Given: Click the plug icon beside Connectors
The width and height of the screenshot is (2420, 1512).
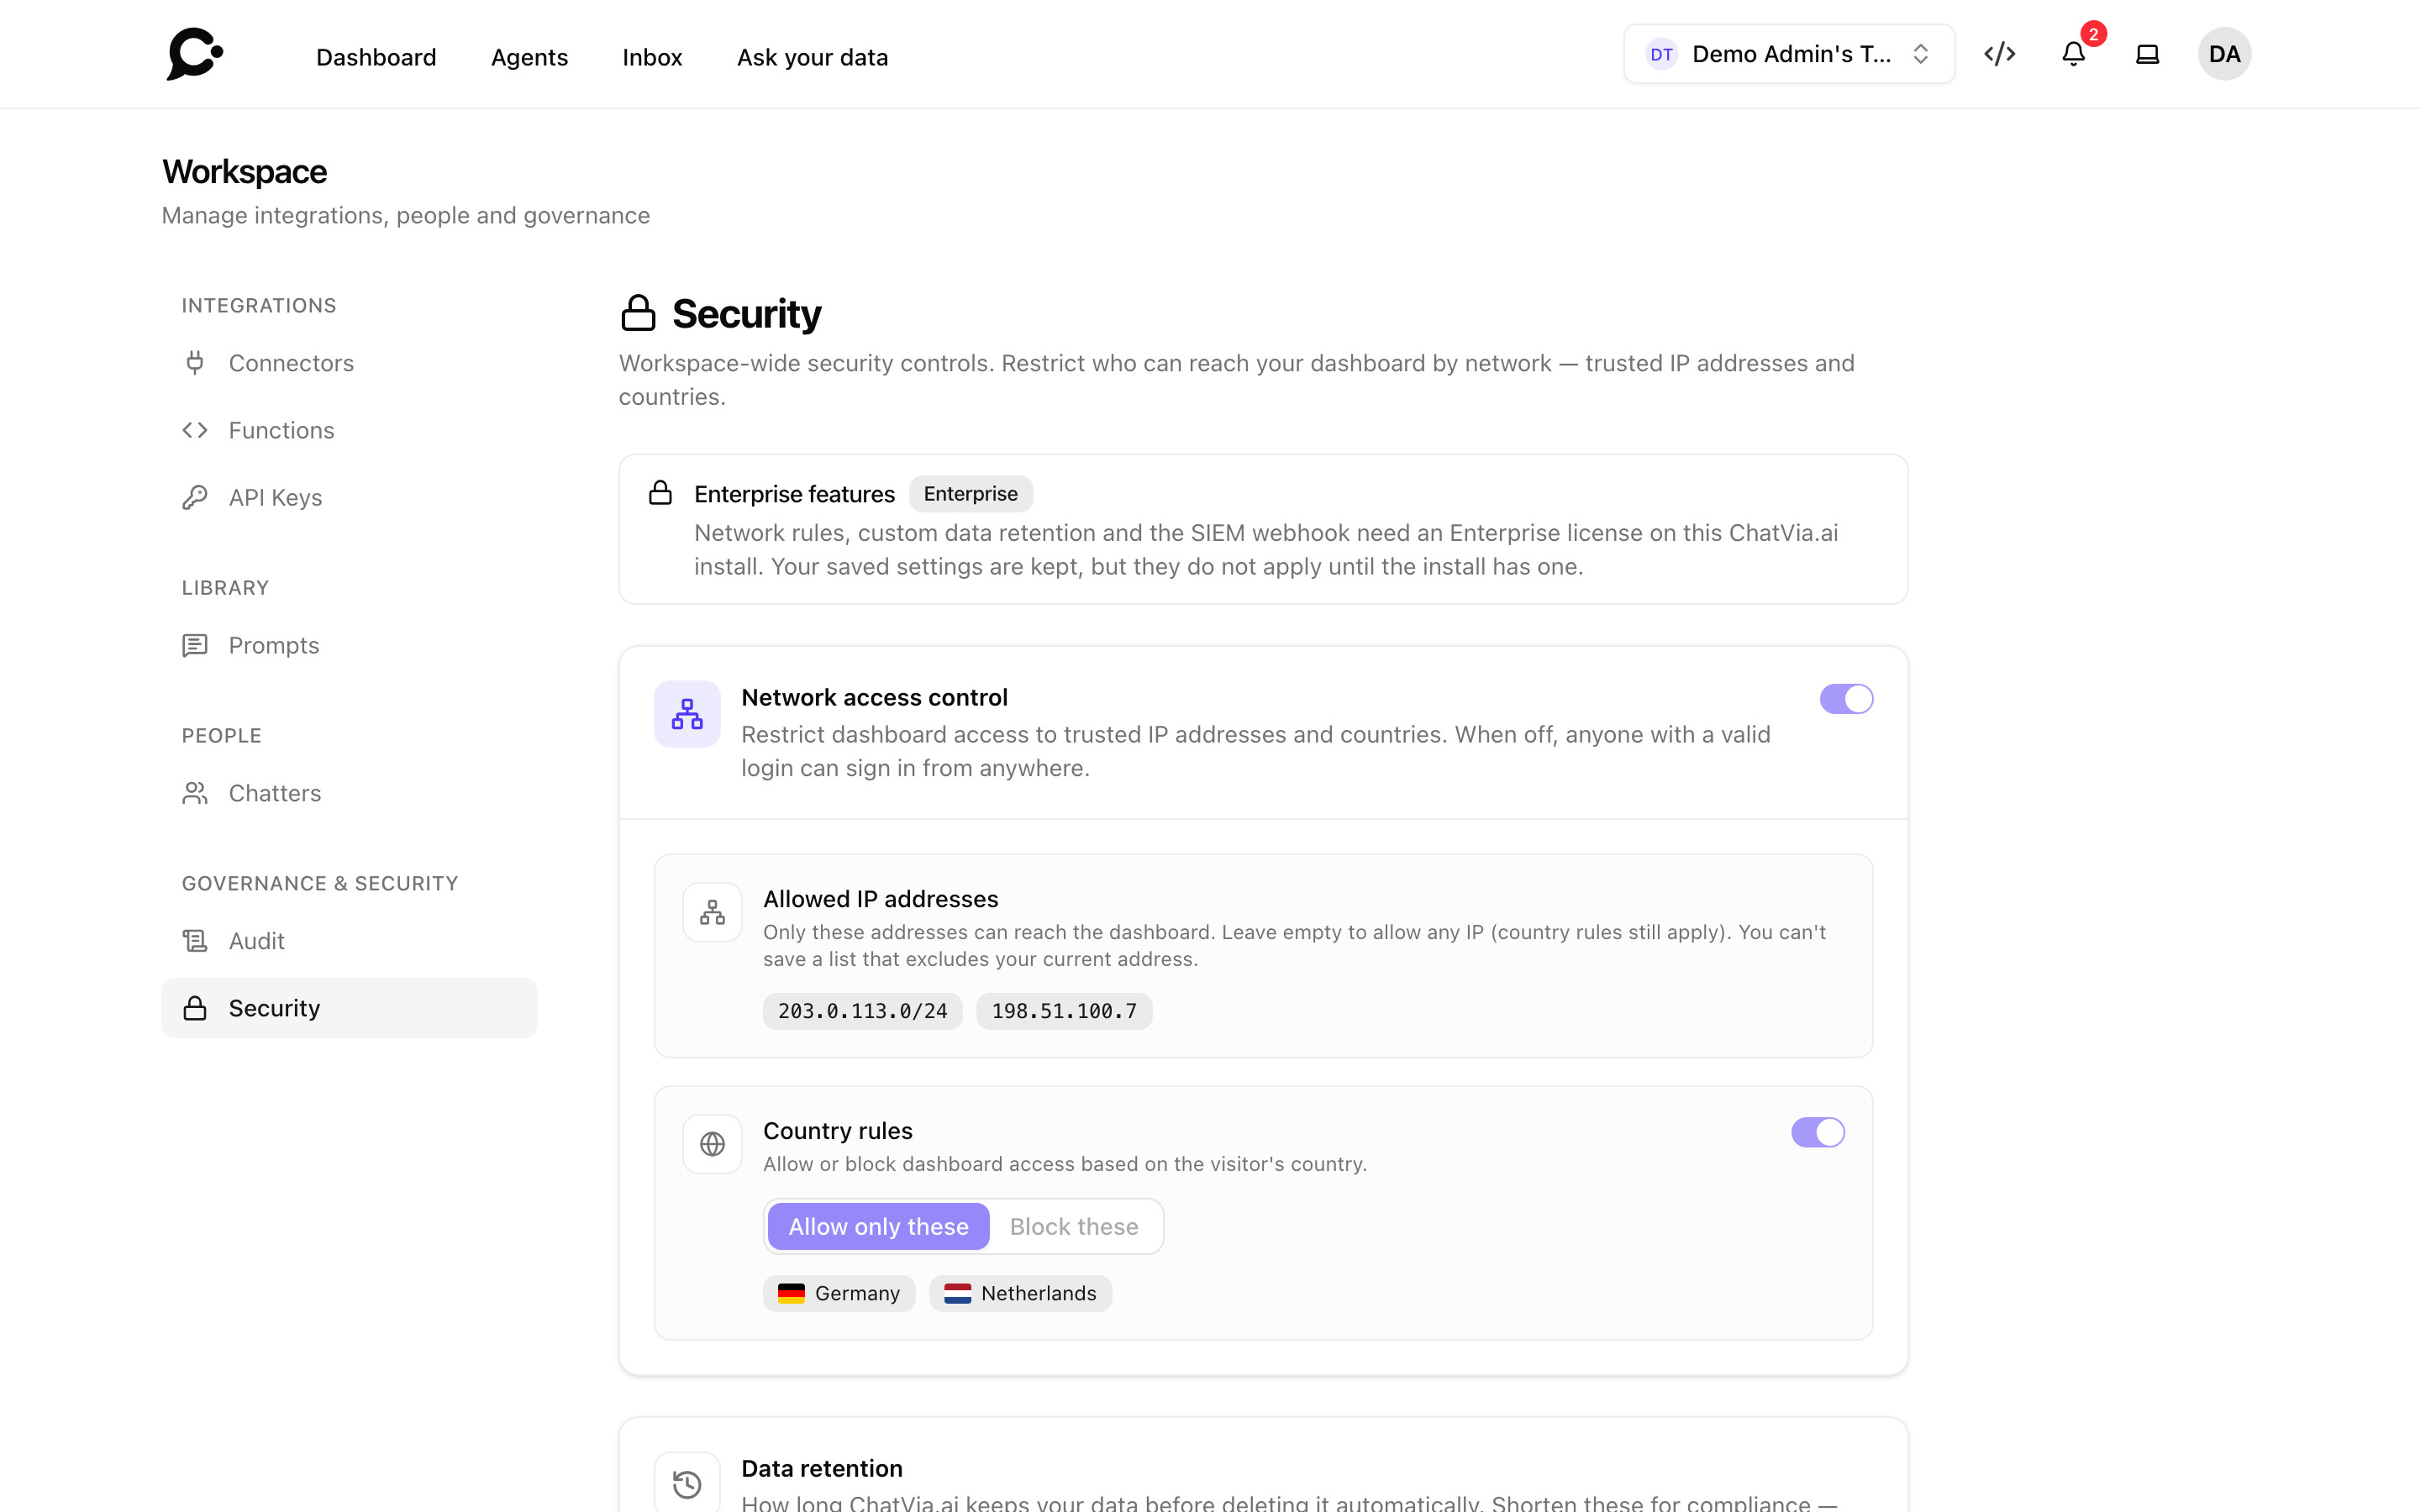Looking at the screenshot, I should [195, 363].
